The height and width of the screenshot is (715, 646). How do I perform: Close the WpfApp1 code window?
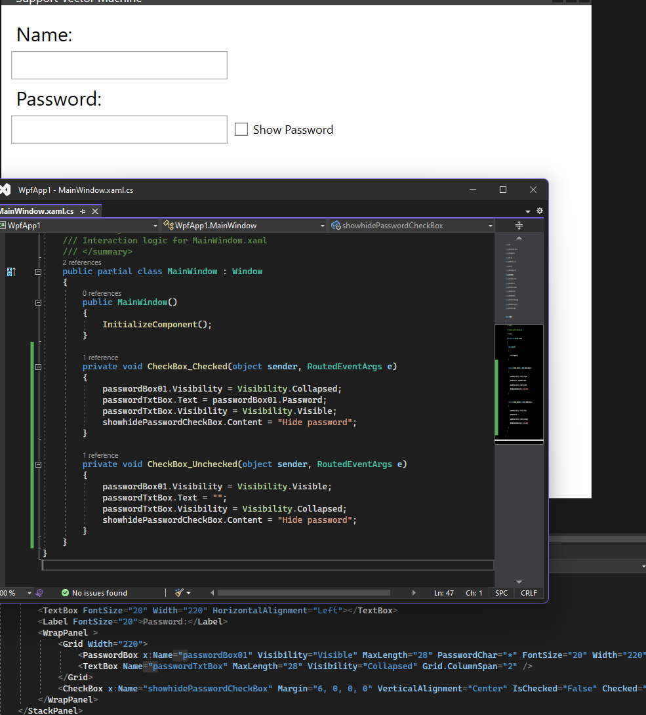(533, 190)
